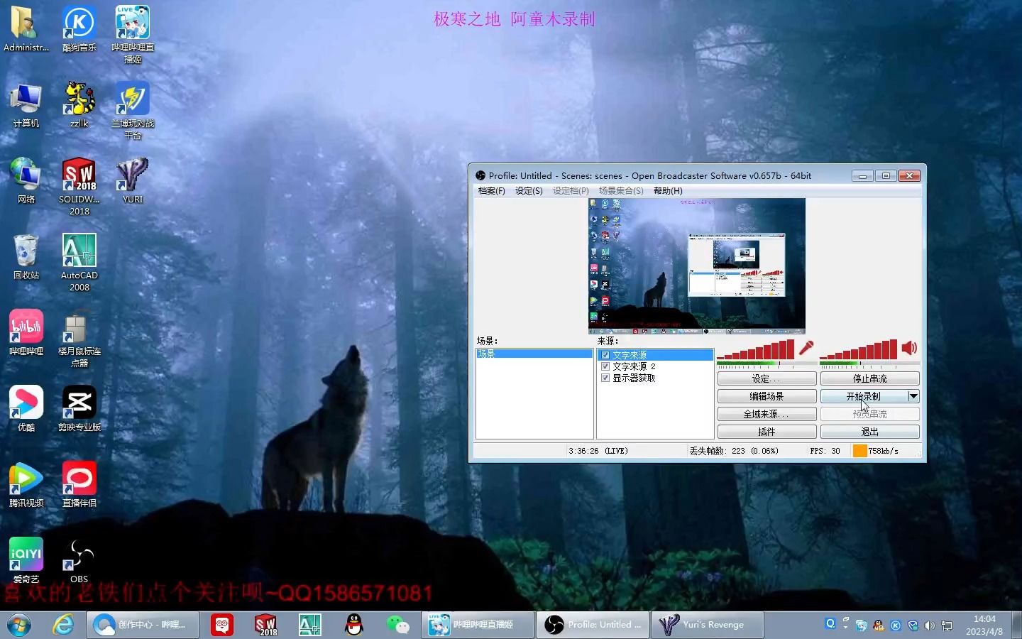Open the SOLIDWORKS 2018 desktop icon
The image size is (1022, 639).
point(79,187)
